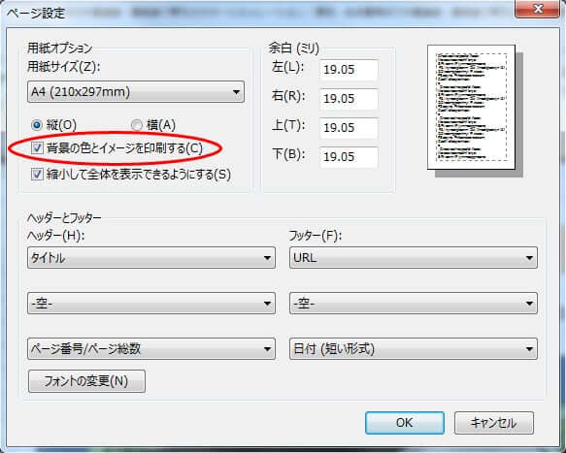Click the 下(B) bottom margin field
566x453 pixels.
point(349,157)
